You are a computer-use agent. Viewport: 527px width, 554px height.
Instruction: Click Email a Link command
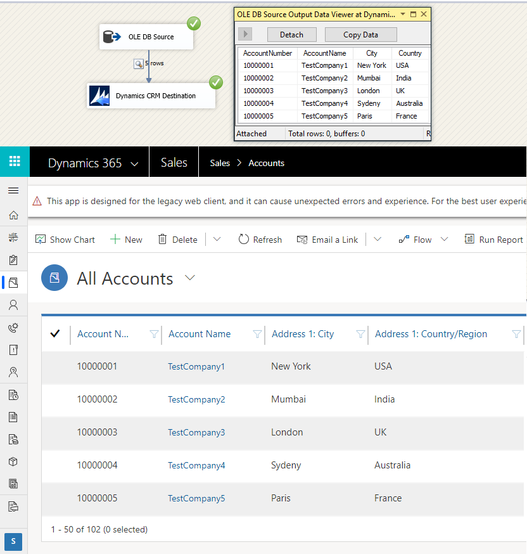click(327, 240)
